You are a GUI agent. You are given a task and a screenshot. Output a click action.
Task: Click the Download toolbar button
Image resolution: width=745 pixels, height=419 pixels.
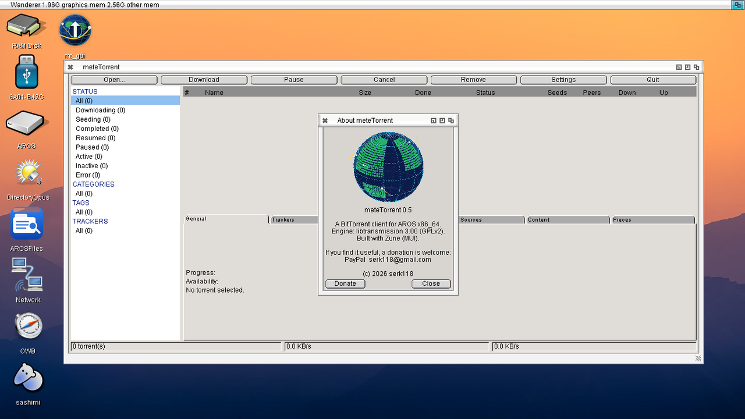point(204,80)
